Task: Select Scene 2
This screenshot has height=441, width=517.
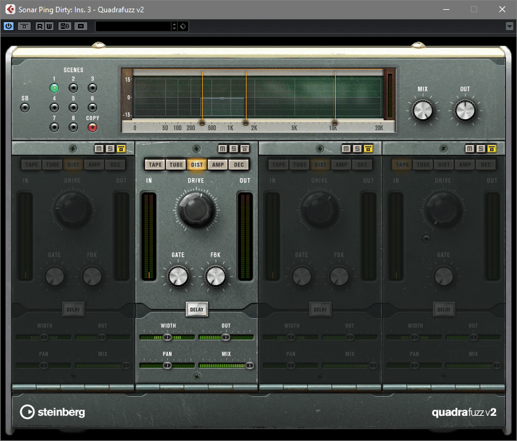Action: (74, 88)
